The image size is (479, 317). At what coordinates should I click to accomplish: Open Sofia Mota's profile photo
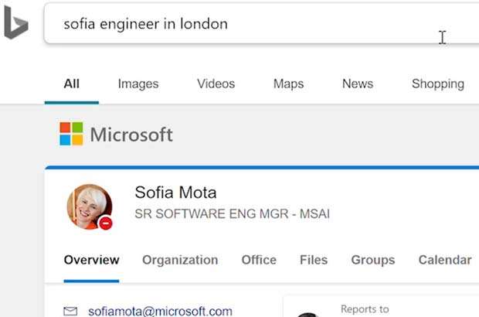tap(89, 206)
